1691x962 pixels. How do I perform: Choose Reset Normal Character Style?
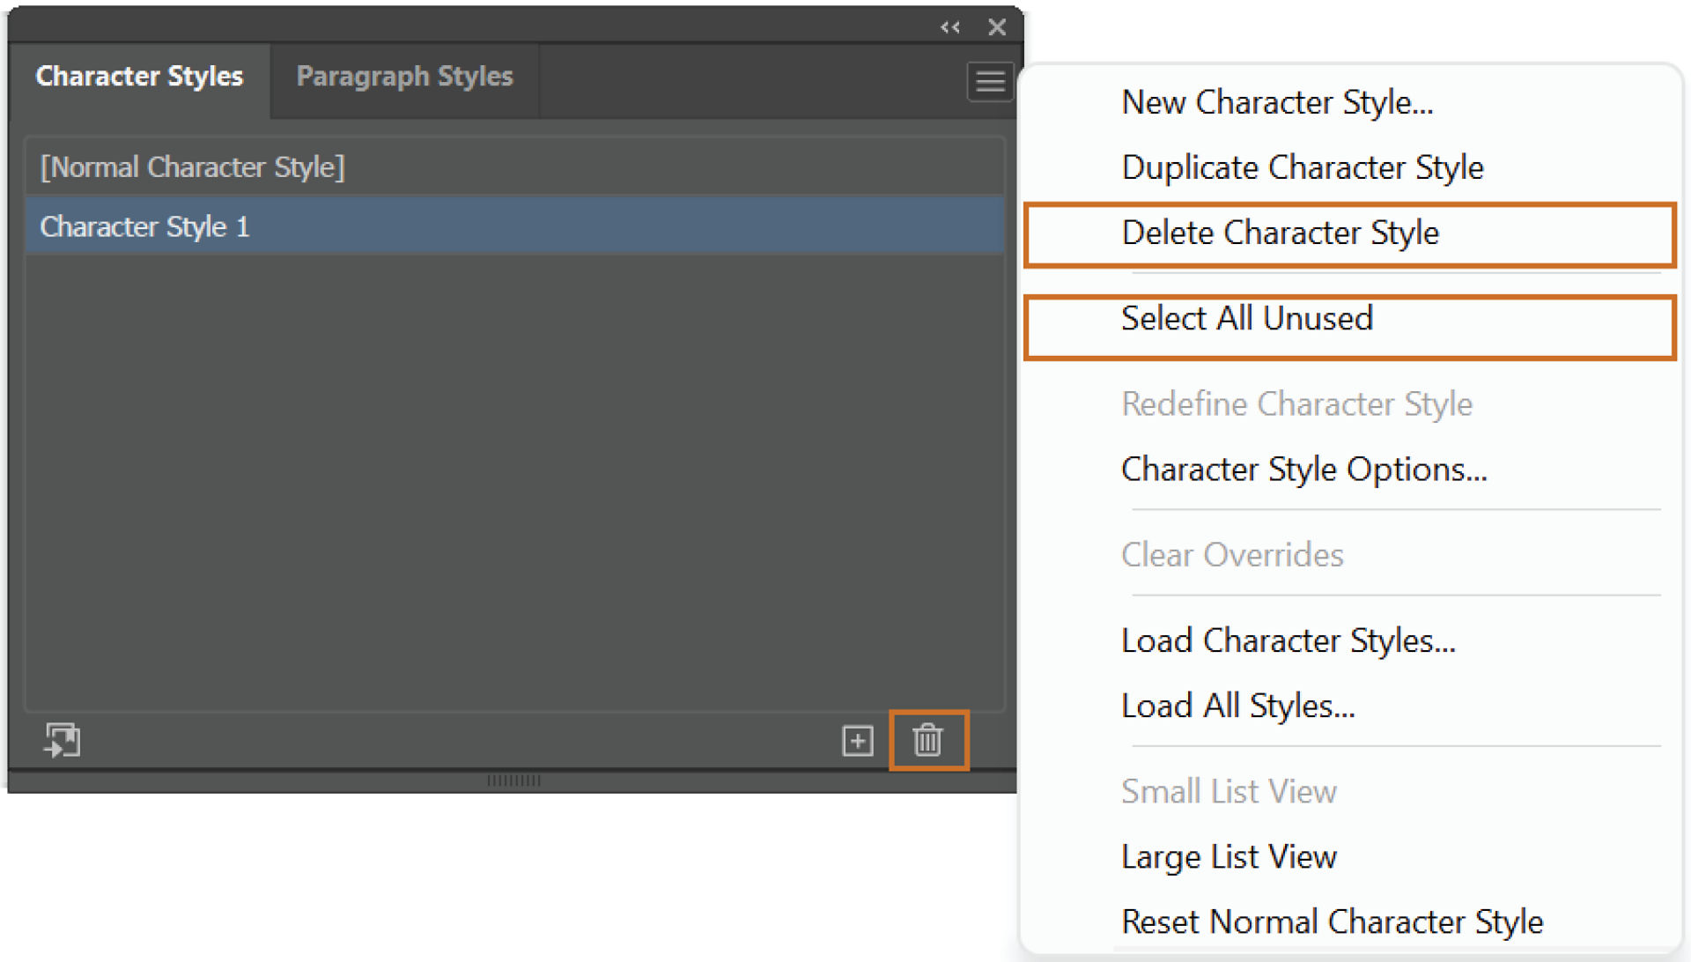1332,921
